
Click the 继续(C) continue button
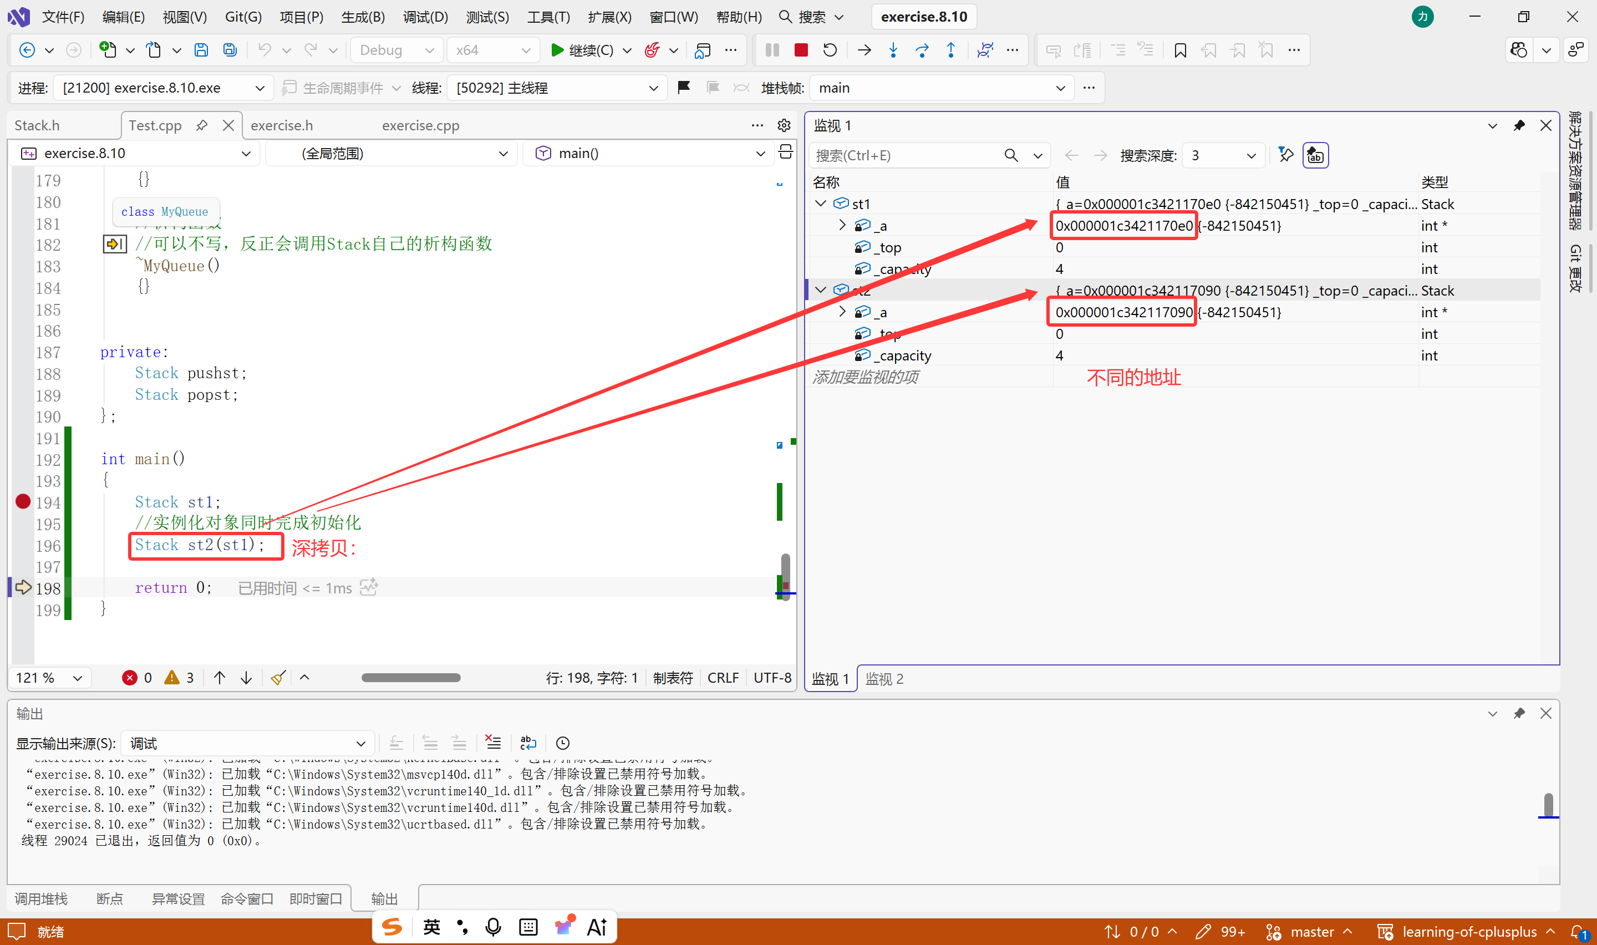pos(582,50)
